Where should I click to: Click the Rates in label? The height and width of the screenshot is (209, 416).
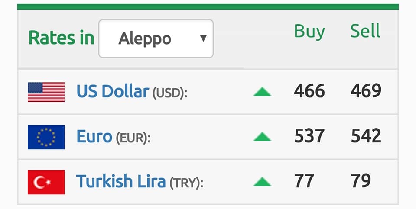[61, 38]
